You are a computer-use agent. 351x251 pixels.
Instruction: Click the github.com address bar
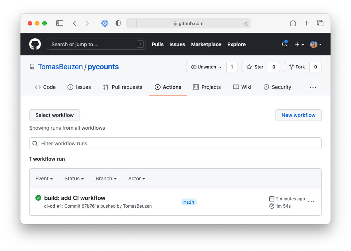[188, 23]
